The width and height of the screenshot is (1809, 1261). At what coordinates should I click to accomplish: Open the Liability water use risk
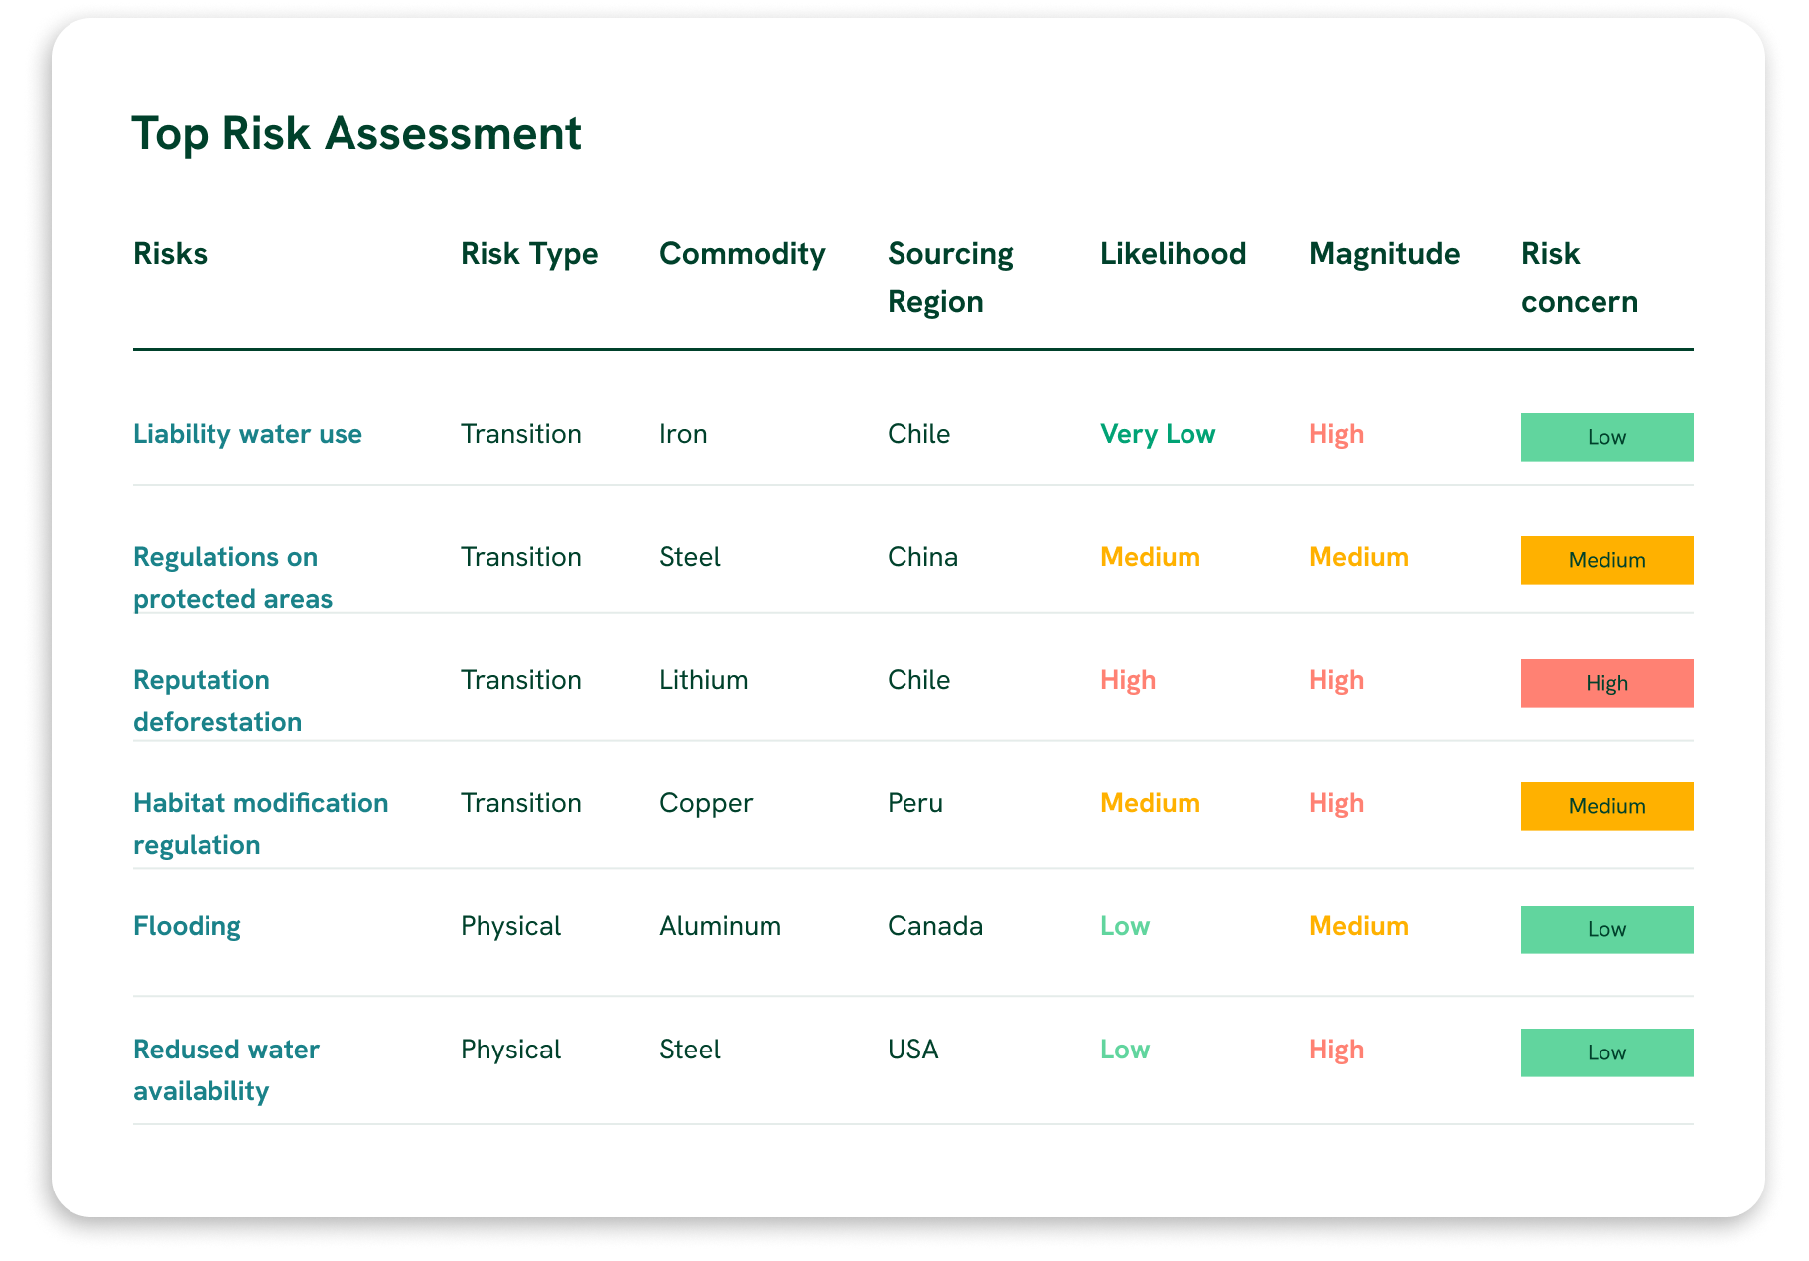point(247,434)
